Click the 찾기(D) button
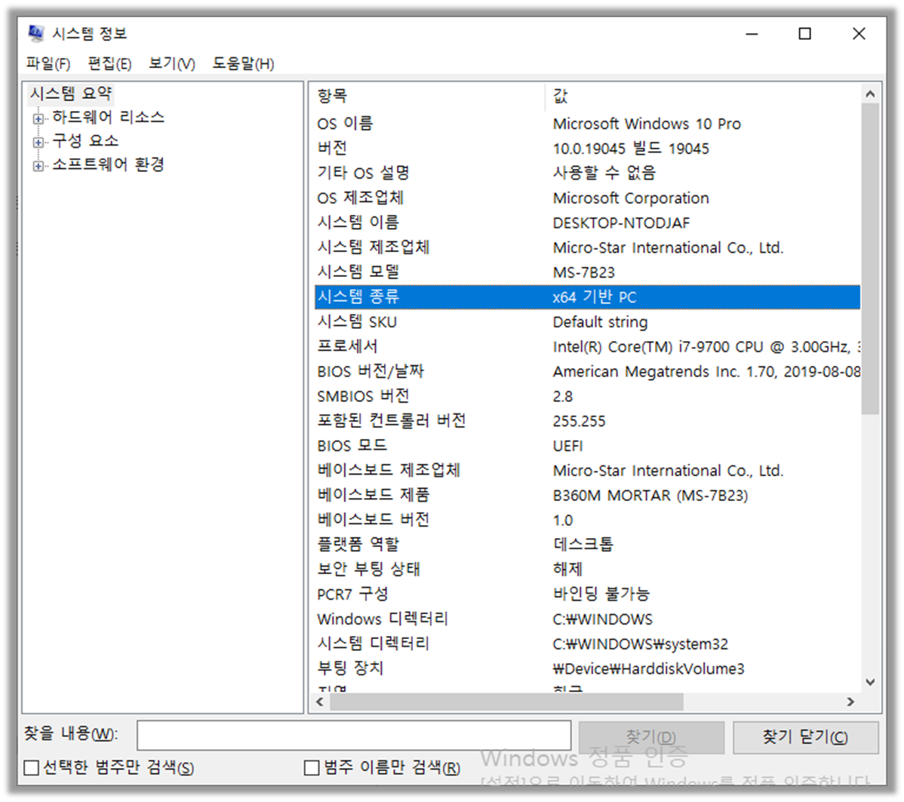Screen dimensions: 904x802 [x=651, y=737]
